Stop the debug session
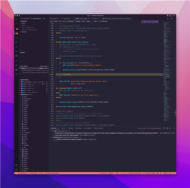This screenshot has height=188, width=190. coord(157,22)
